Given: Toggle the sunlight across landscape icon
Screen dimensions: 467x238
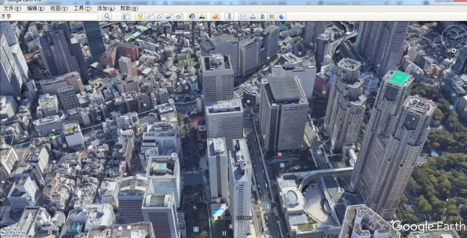Looking at the screenshot, I should [x=202, y=16].
